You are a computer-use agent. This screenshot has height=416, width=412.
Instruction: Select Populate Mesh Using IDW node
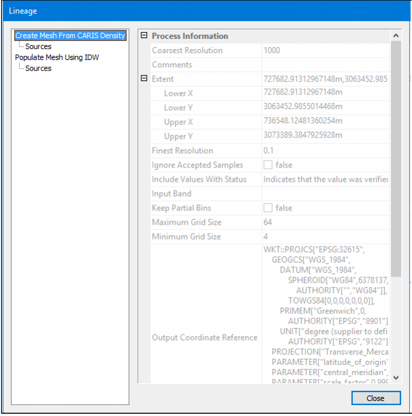point(56,57)
